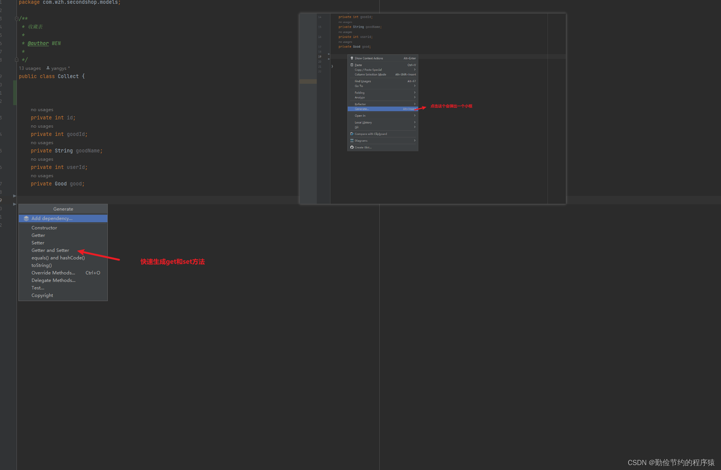Expand the Refactor submenu arrow
The width and height of the screenshot is (721, 470).
[x=415, y=104]
